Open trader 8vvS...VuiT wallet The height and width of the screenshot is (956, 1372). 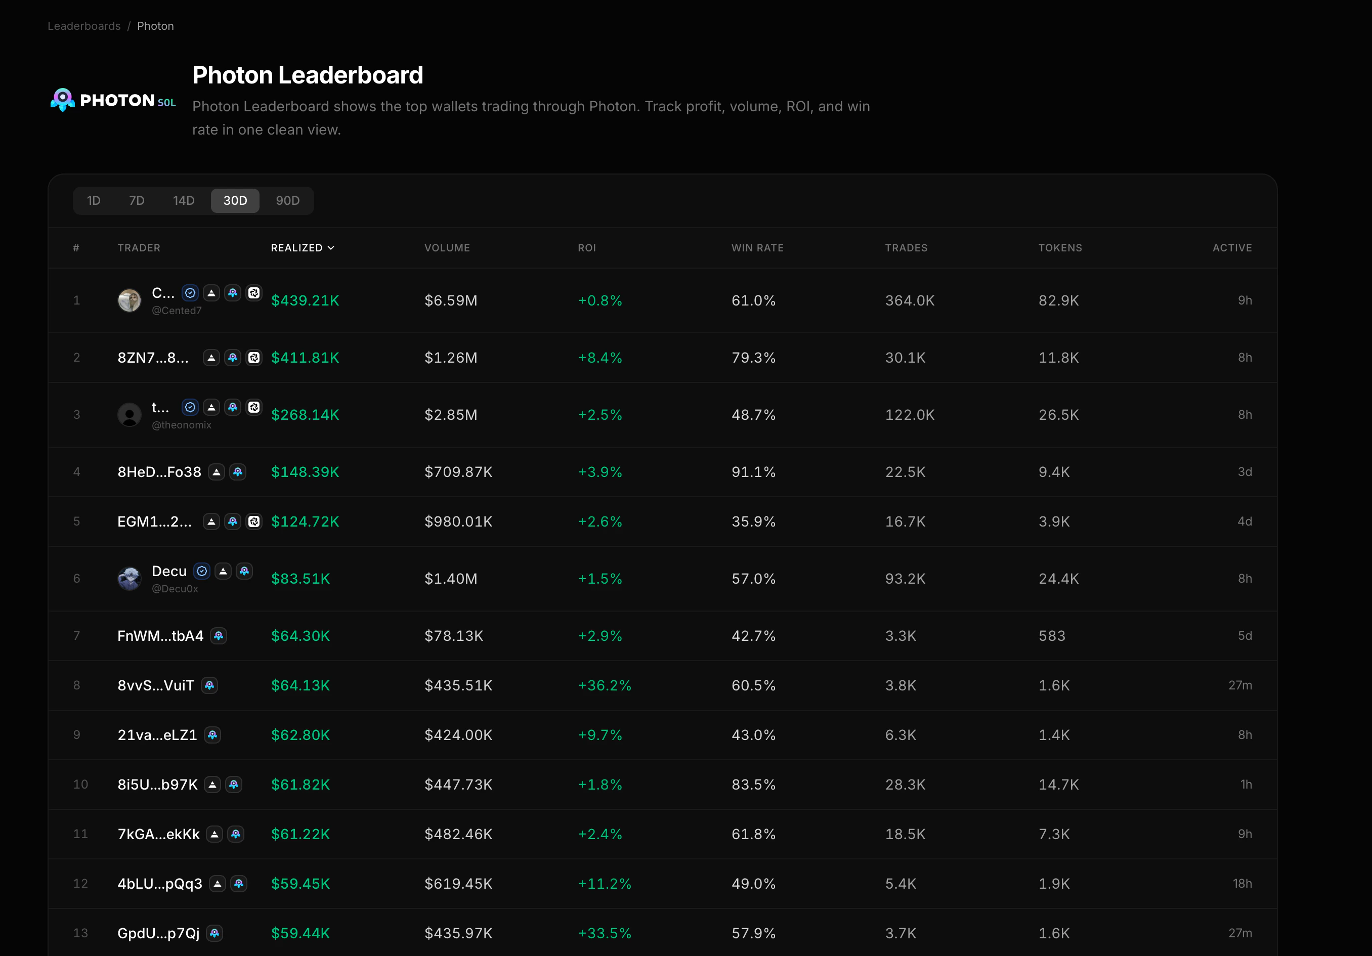tap(156, 685)
